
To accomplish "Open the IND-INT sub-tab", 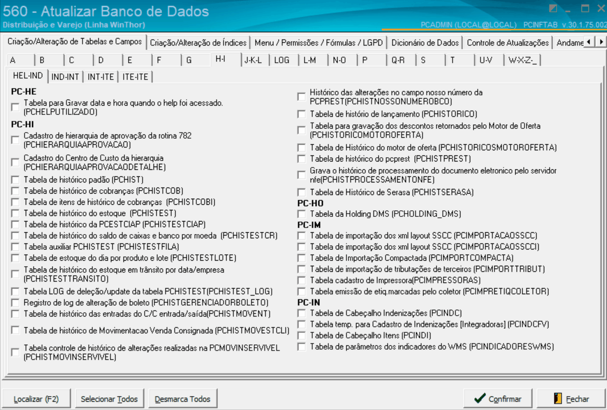I will pos(65,77).
